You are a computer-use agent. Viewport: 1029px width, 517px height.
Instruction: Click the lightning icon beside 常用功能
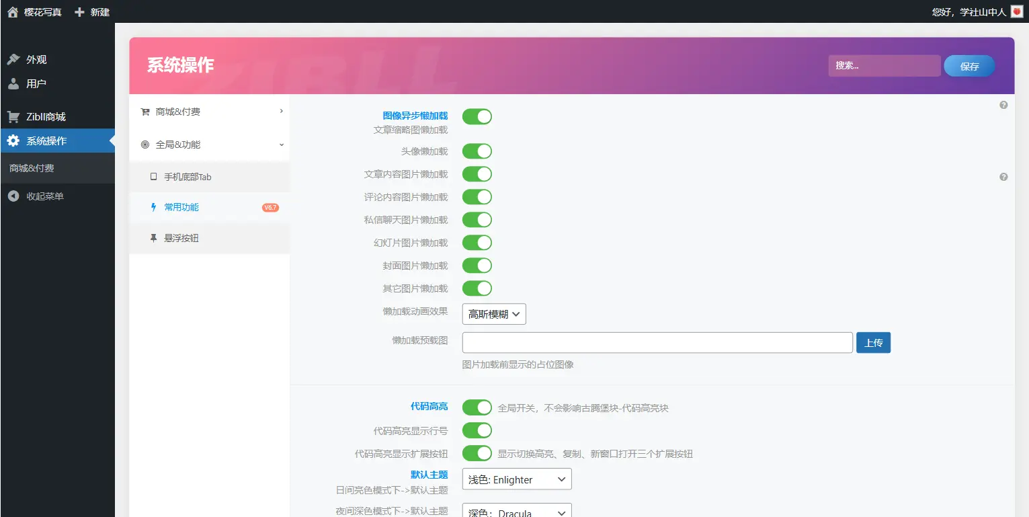(x=153, y=207)
